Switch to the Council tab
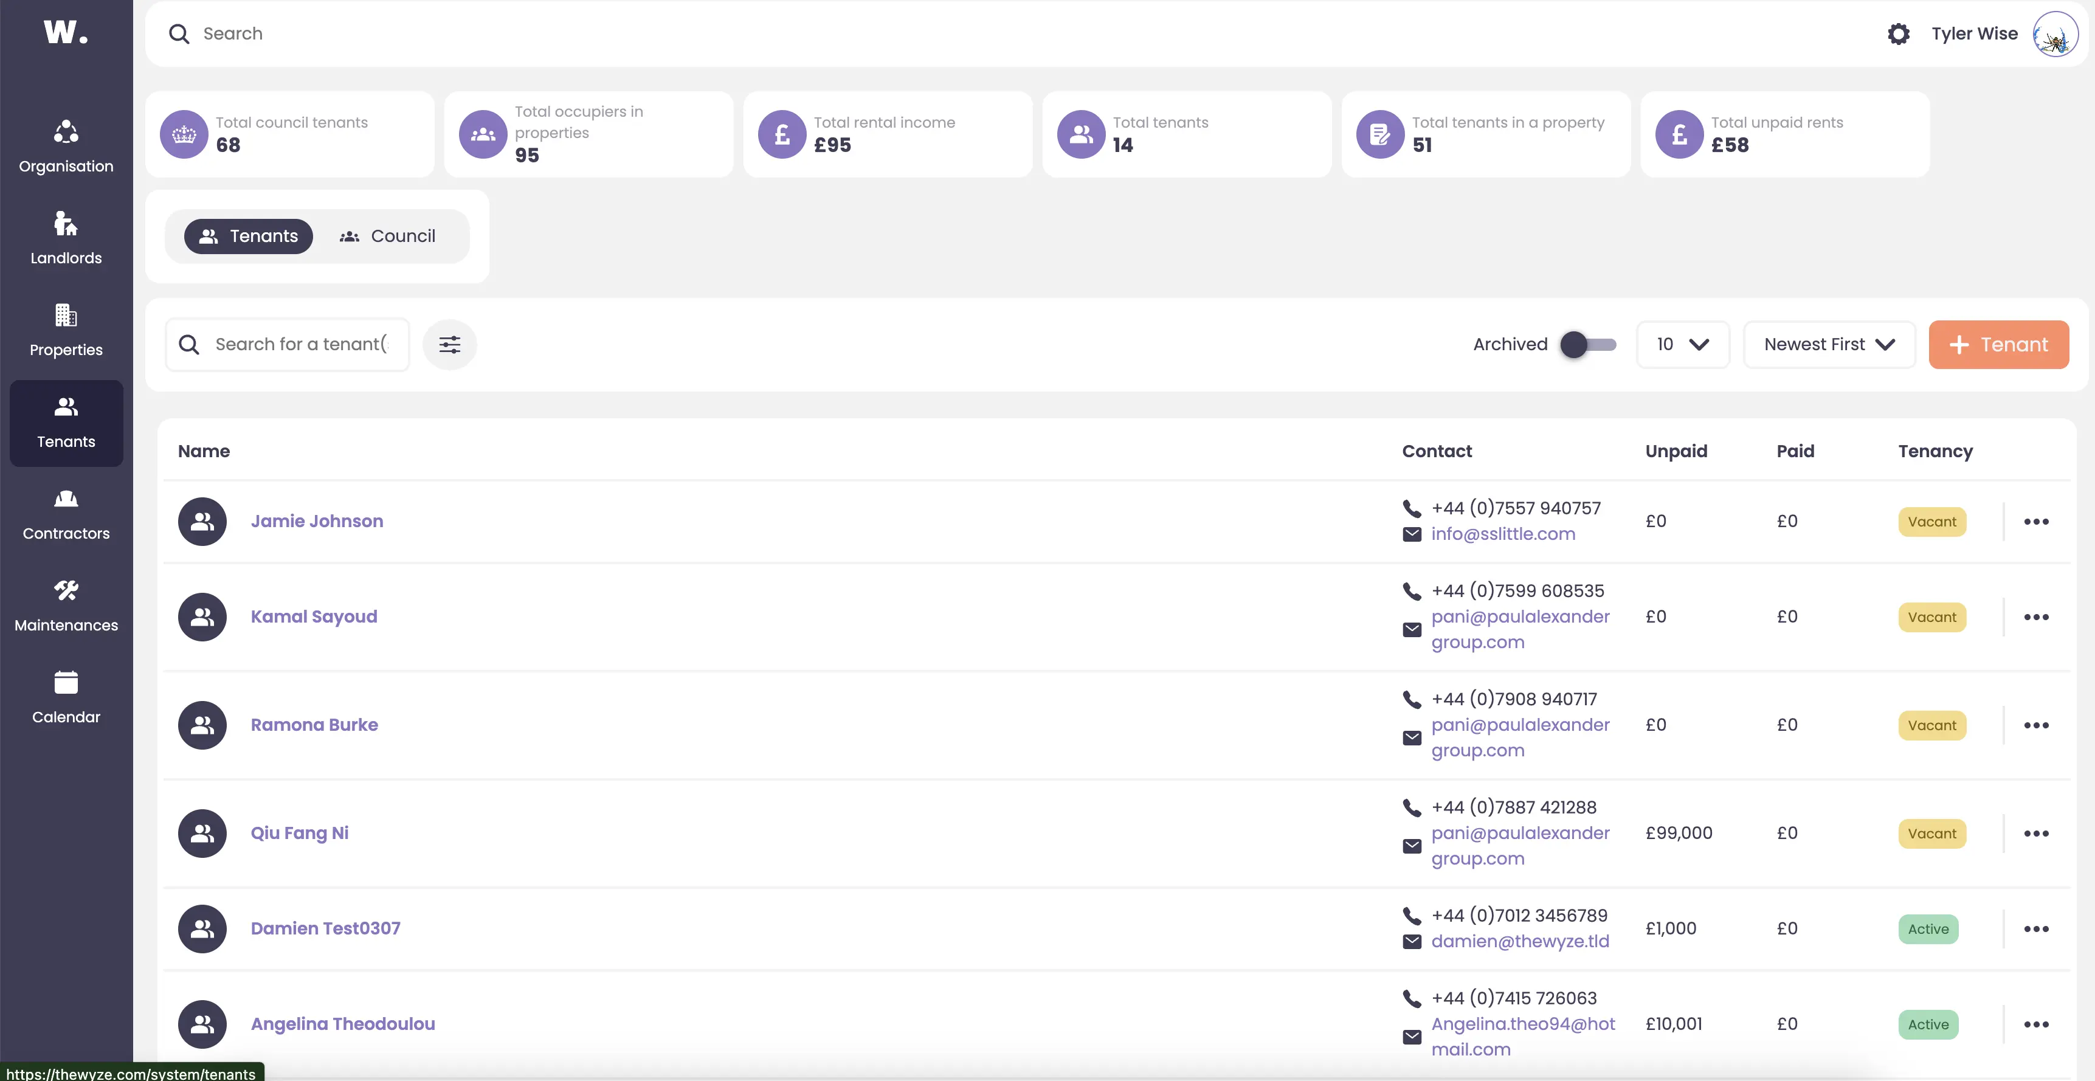This screenshot has width=2095, height=1081. pos(388,236)
